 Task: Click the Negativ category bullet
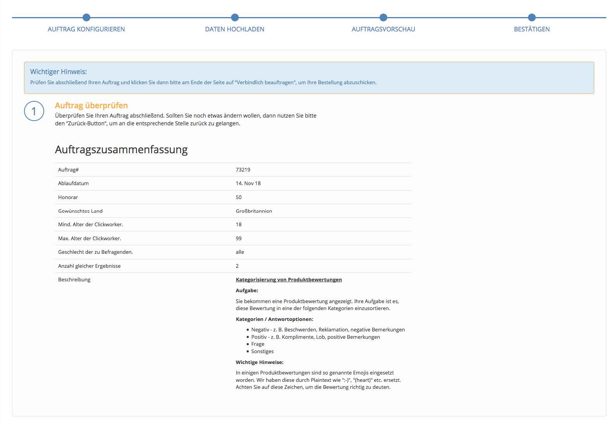[x=328, y=329]
